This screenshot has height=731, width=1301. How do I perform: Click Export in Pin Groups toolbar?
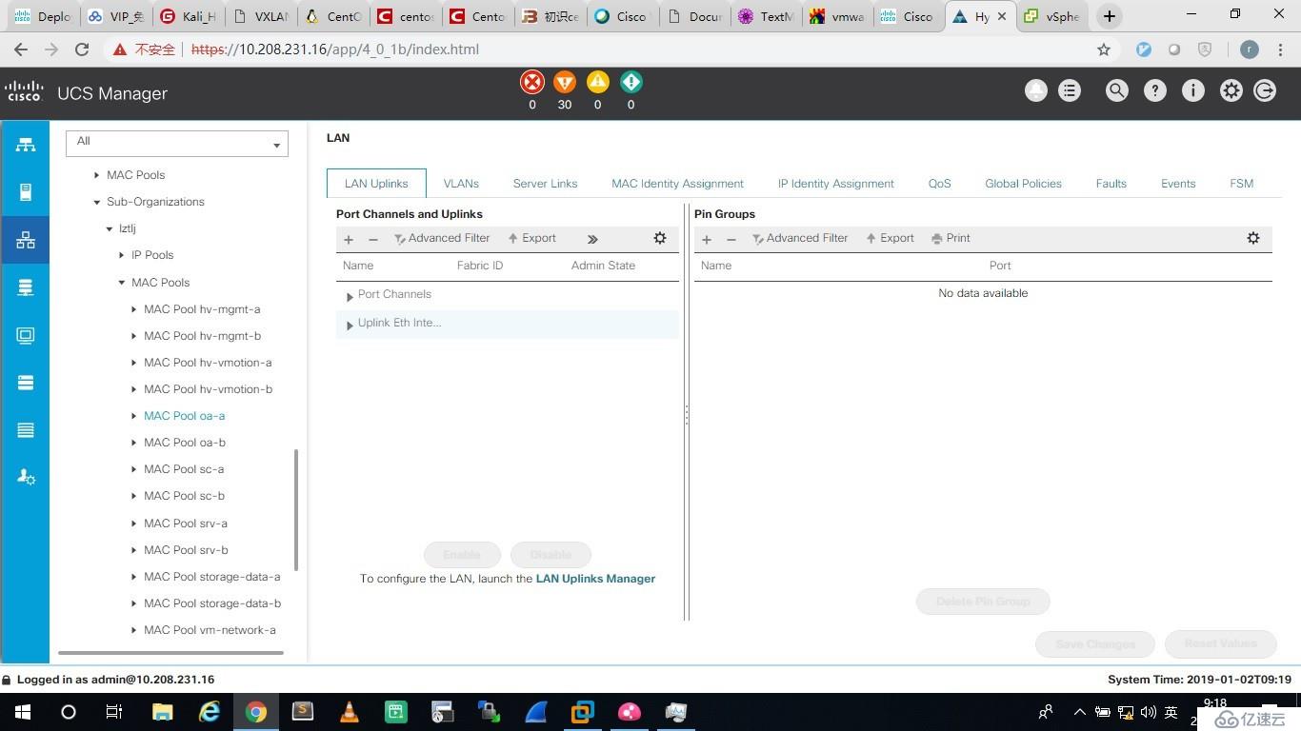[x=891, y=238]
